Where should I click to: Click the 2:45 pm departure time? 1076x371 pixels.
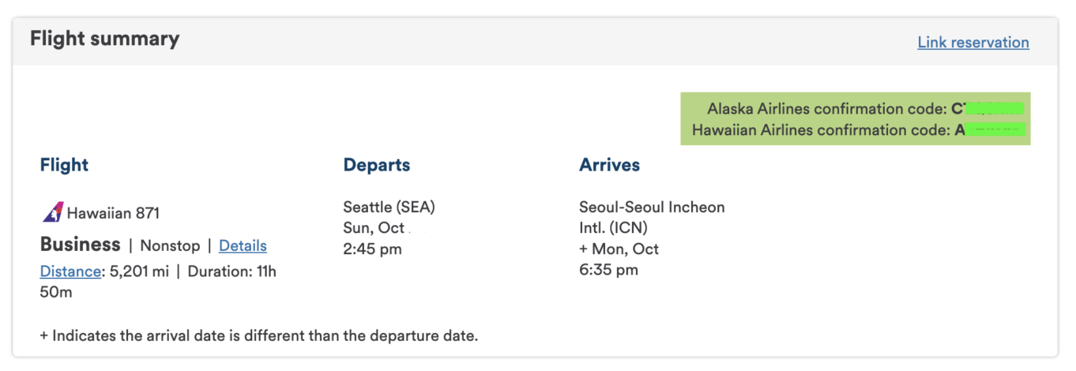[x=372, y=249]
